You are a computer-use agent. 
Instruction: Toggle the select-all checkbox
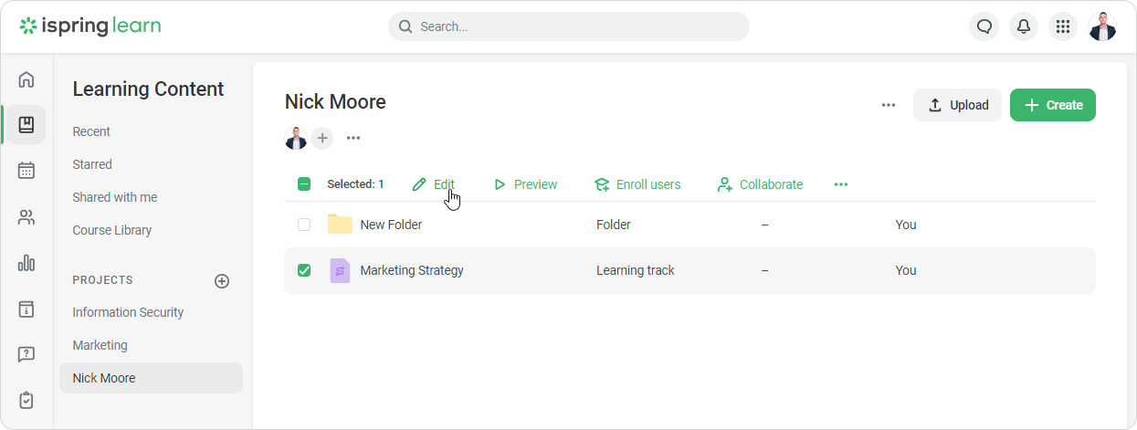click(304, 184)
